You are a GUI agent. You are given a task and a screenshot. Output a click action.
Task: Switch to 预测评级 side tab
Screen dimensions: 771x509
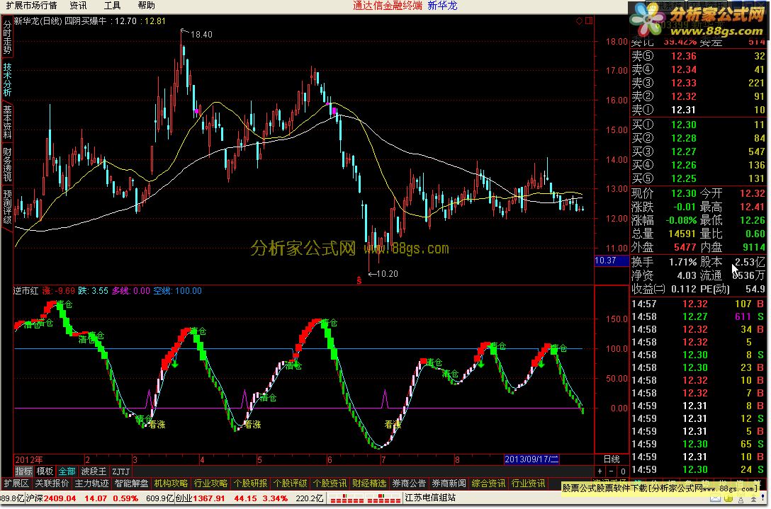tap(7, 207)
